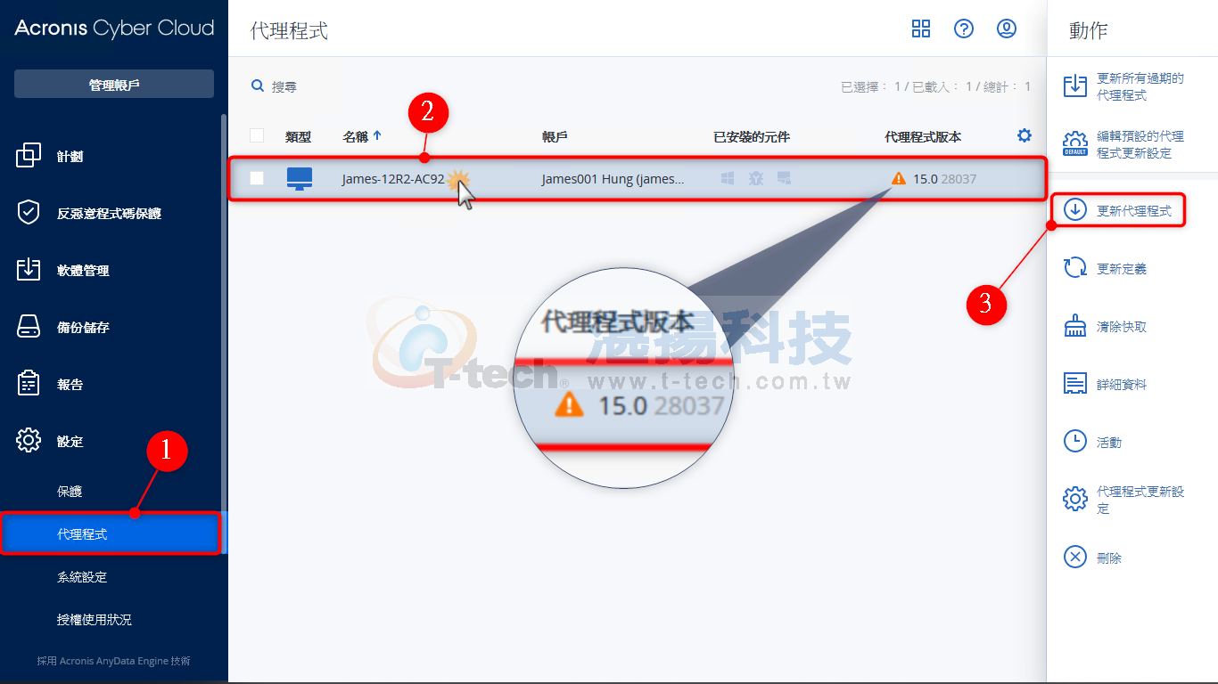Click the magnifier search icon
The height and width of the screenshot is (684, 1218).
click(258, 86)
